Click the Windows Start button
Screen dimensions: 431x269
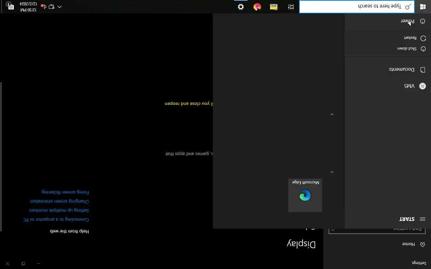pos(423,7)
